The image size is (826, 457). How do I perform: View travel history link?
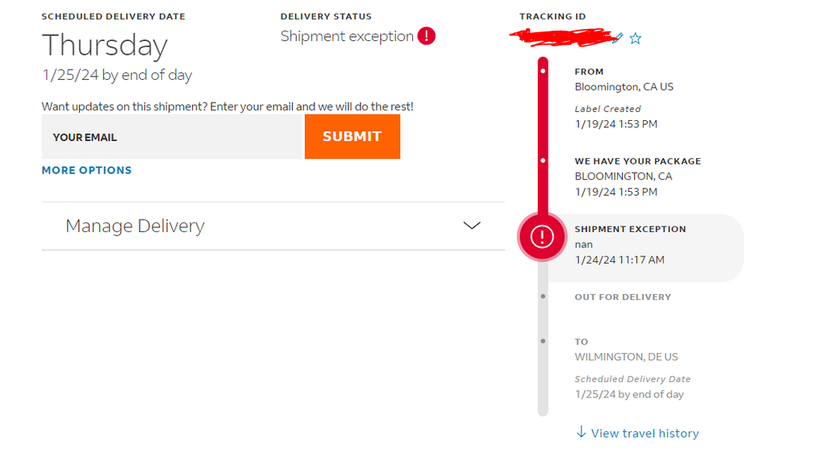pos(645,434)
